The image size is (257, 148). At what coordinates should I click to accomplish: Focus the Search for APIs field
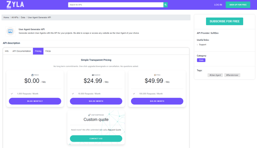[116, 5]
